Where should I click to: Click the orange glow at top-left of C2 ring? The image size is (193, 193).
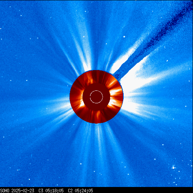click(x=89, y=78)
